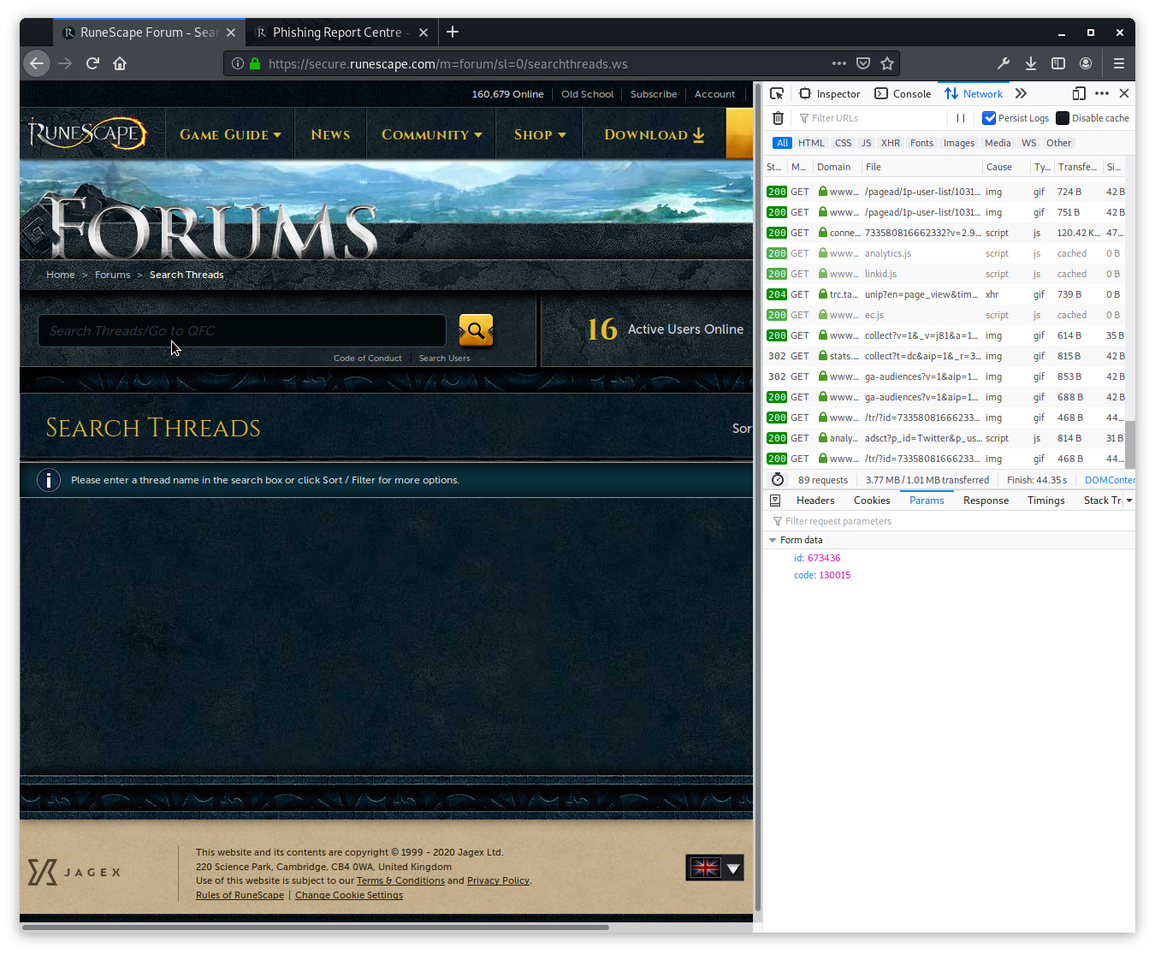Open devtools customize ellipsis menu
The image size is (1155, 954).
1102,94
